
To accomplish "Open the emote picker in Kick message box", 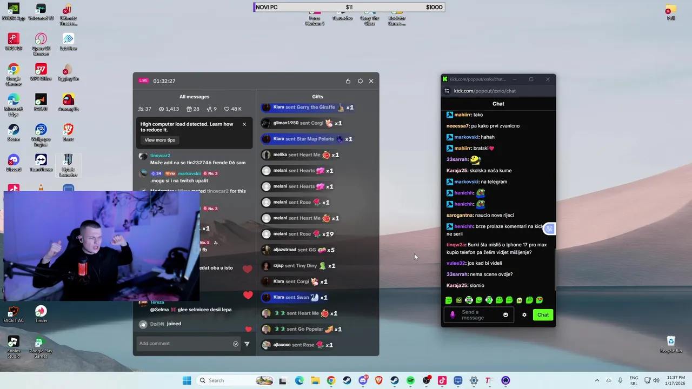I will pos(506,315).
